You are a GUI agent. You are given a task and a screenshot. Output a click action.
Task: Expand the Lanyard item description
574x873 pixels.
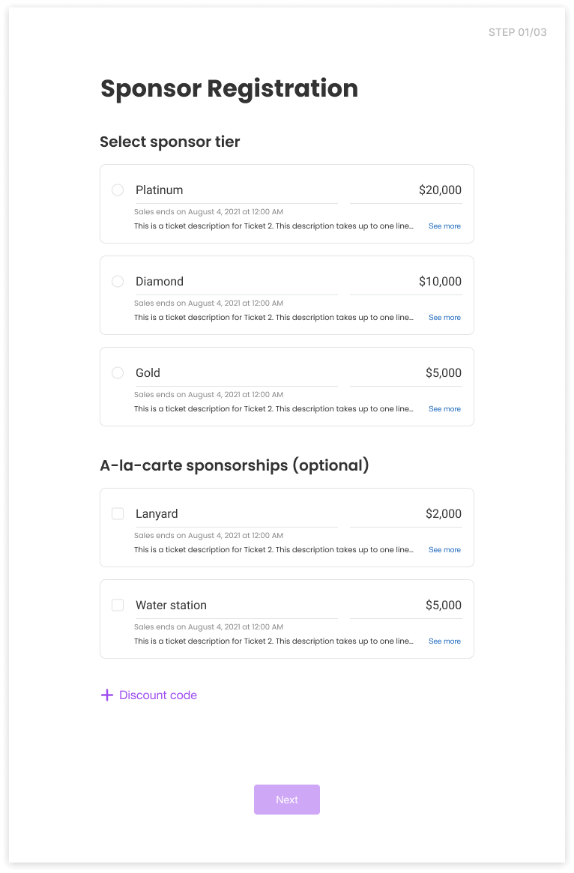[444, 549]
